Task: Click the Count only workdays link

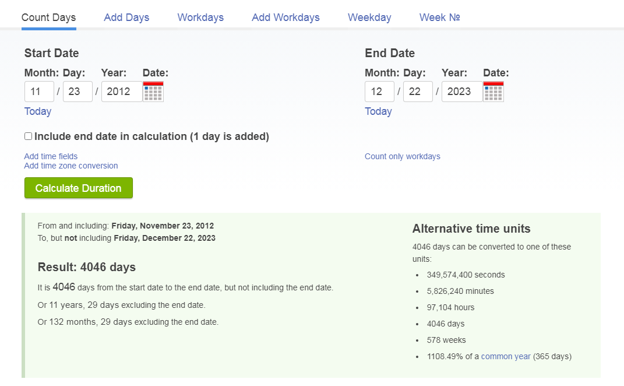Action: pyautogui.click(x=403, y=156)
